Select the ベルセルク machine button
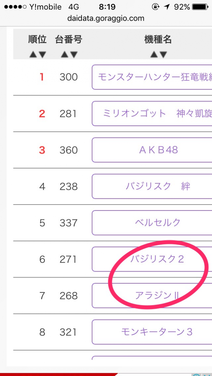The height and width of the screenshot is (376, 212). click(x=152, y=223)
